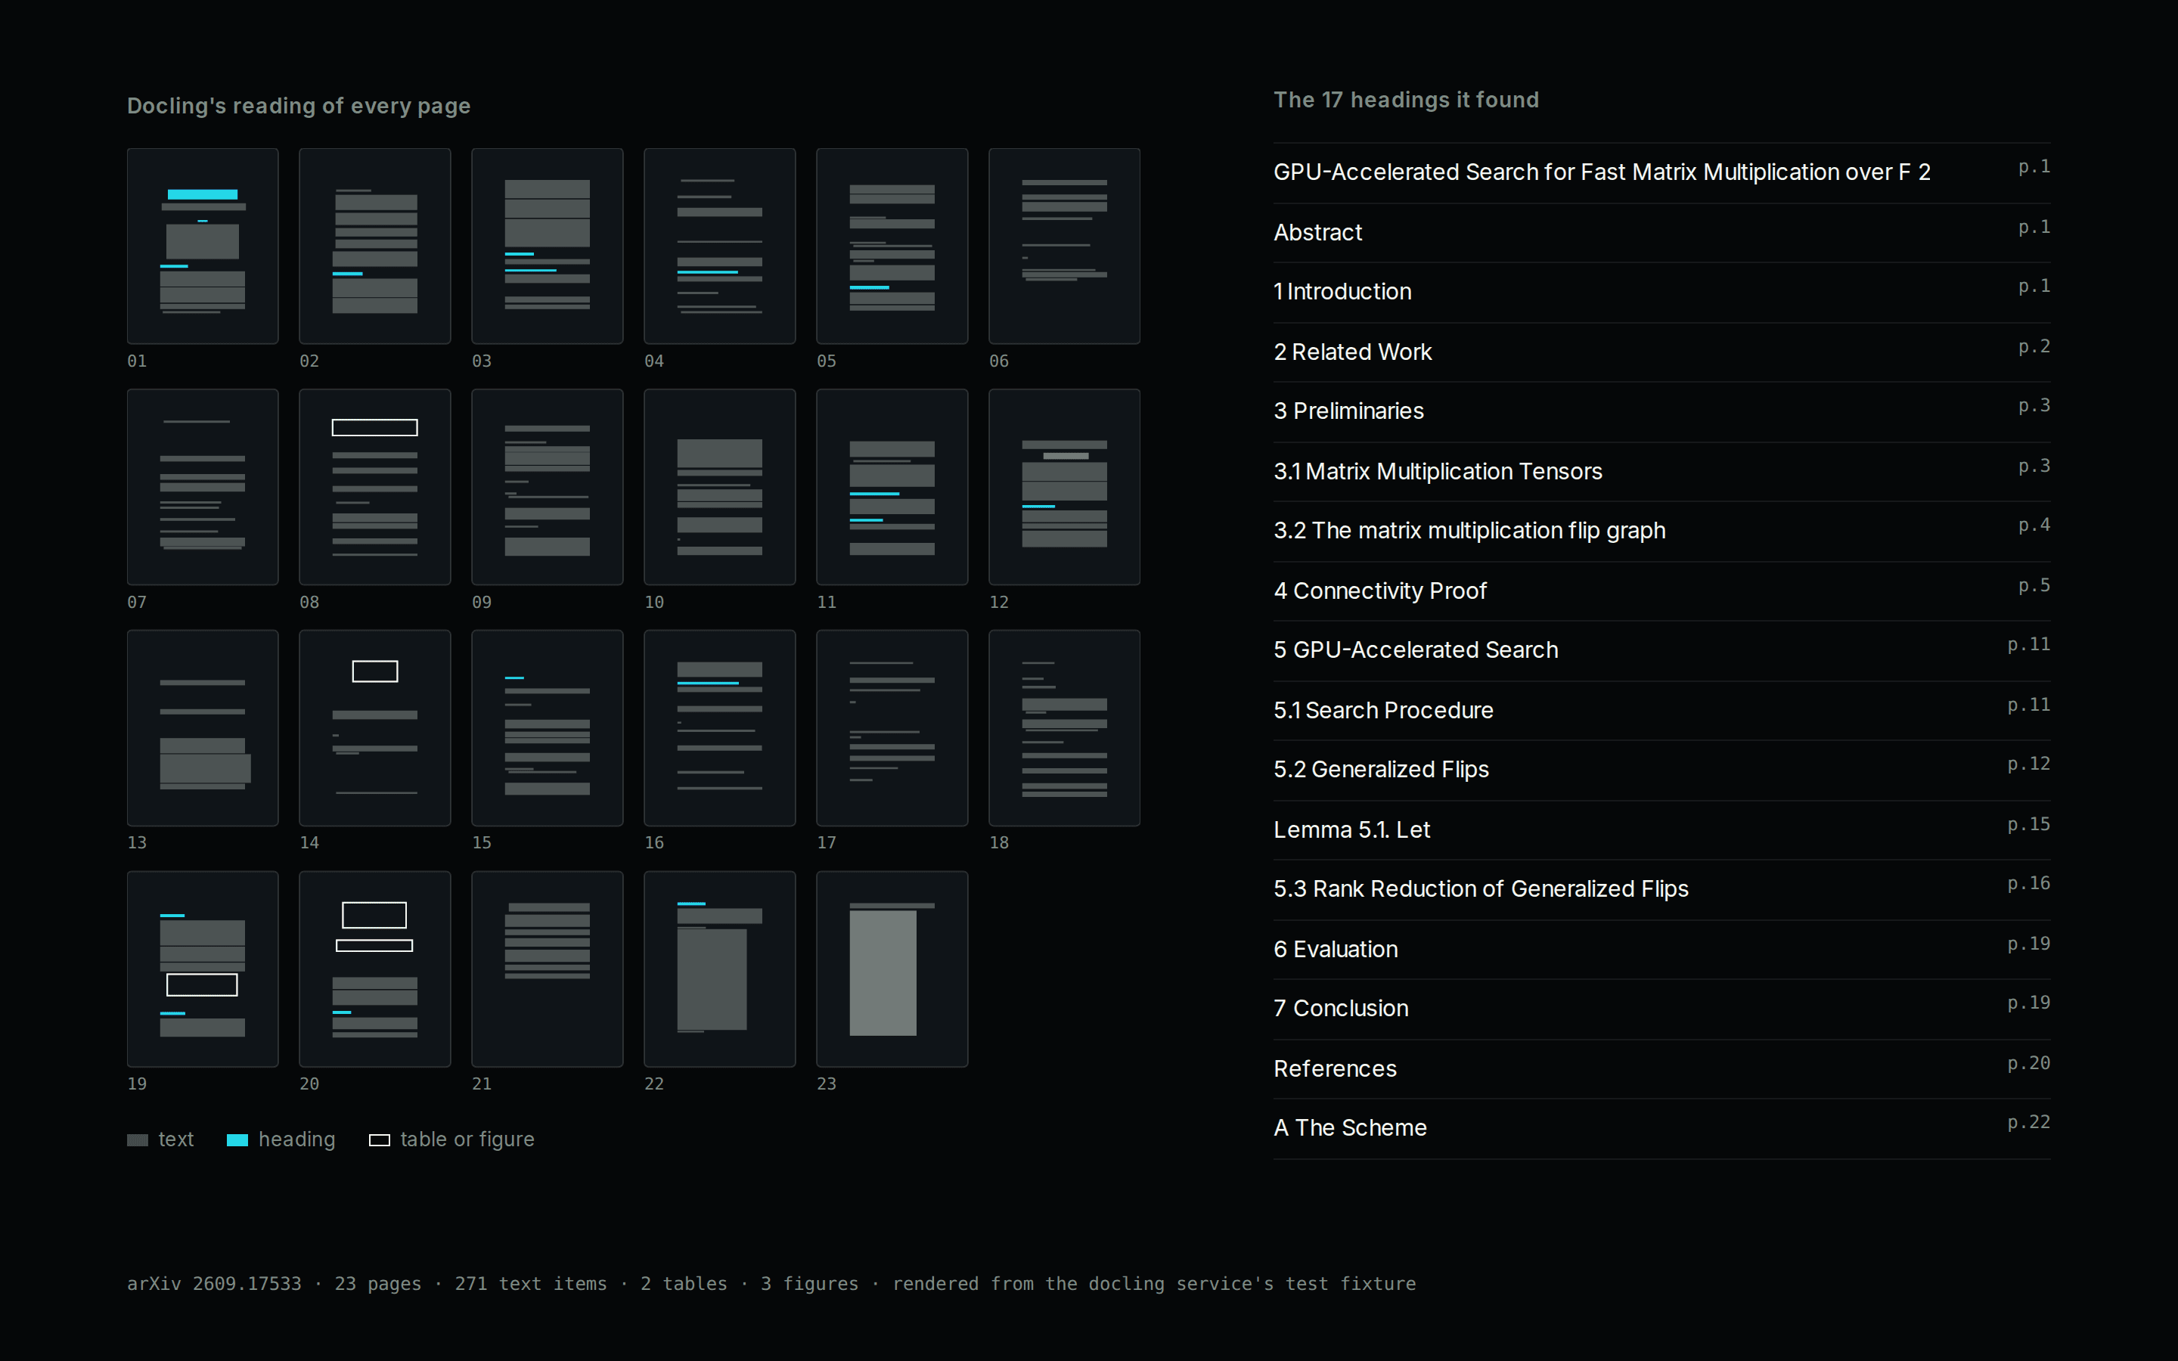Open page thumbnail 22
The image size is (2178, 1361).
pyautogui.click(x=719, y=969)
